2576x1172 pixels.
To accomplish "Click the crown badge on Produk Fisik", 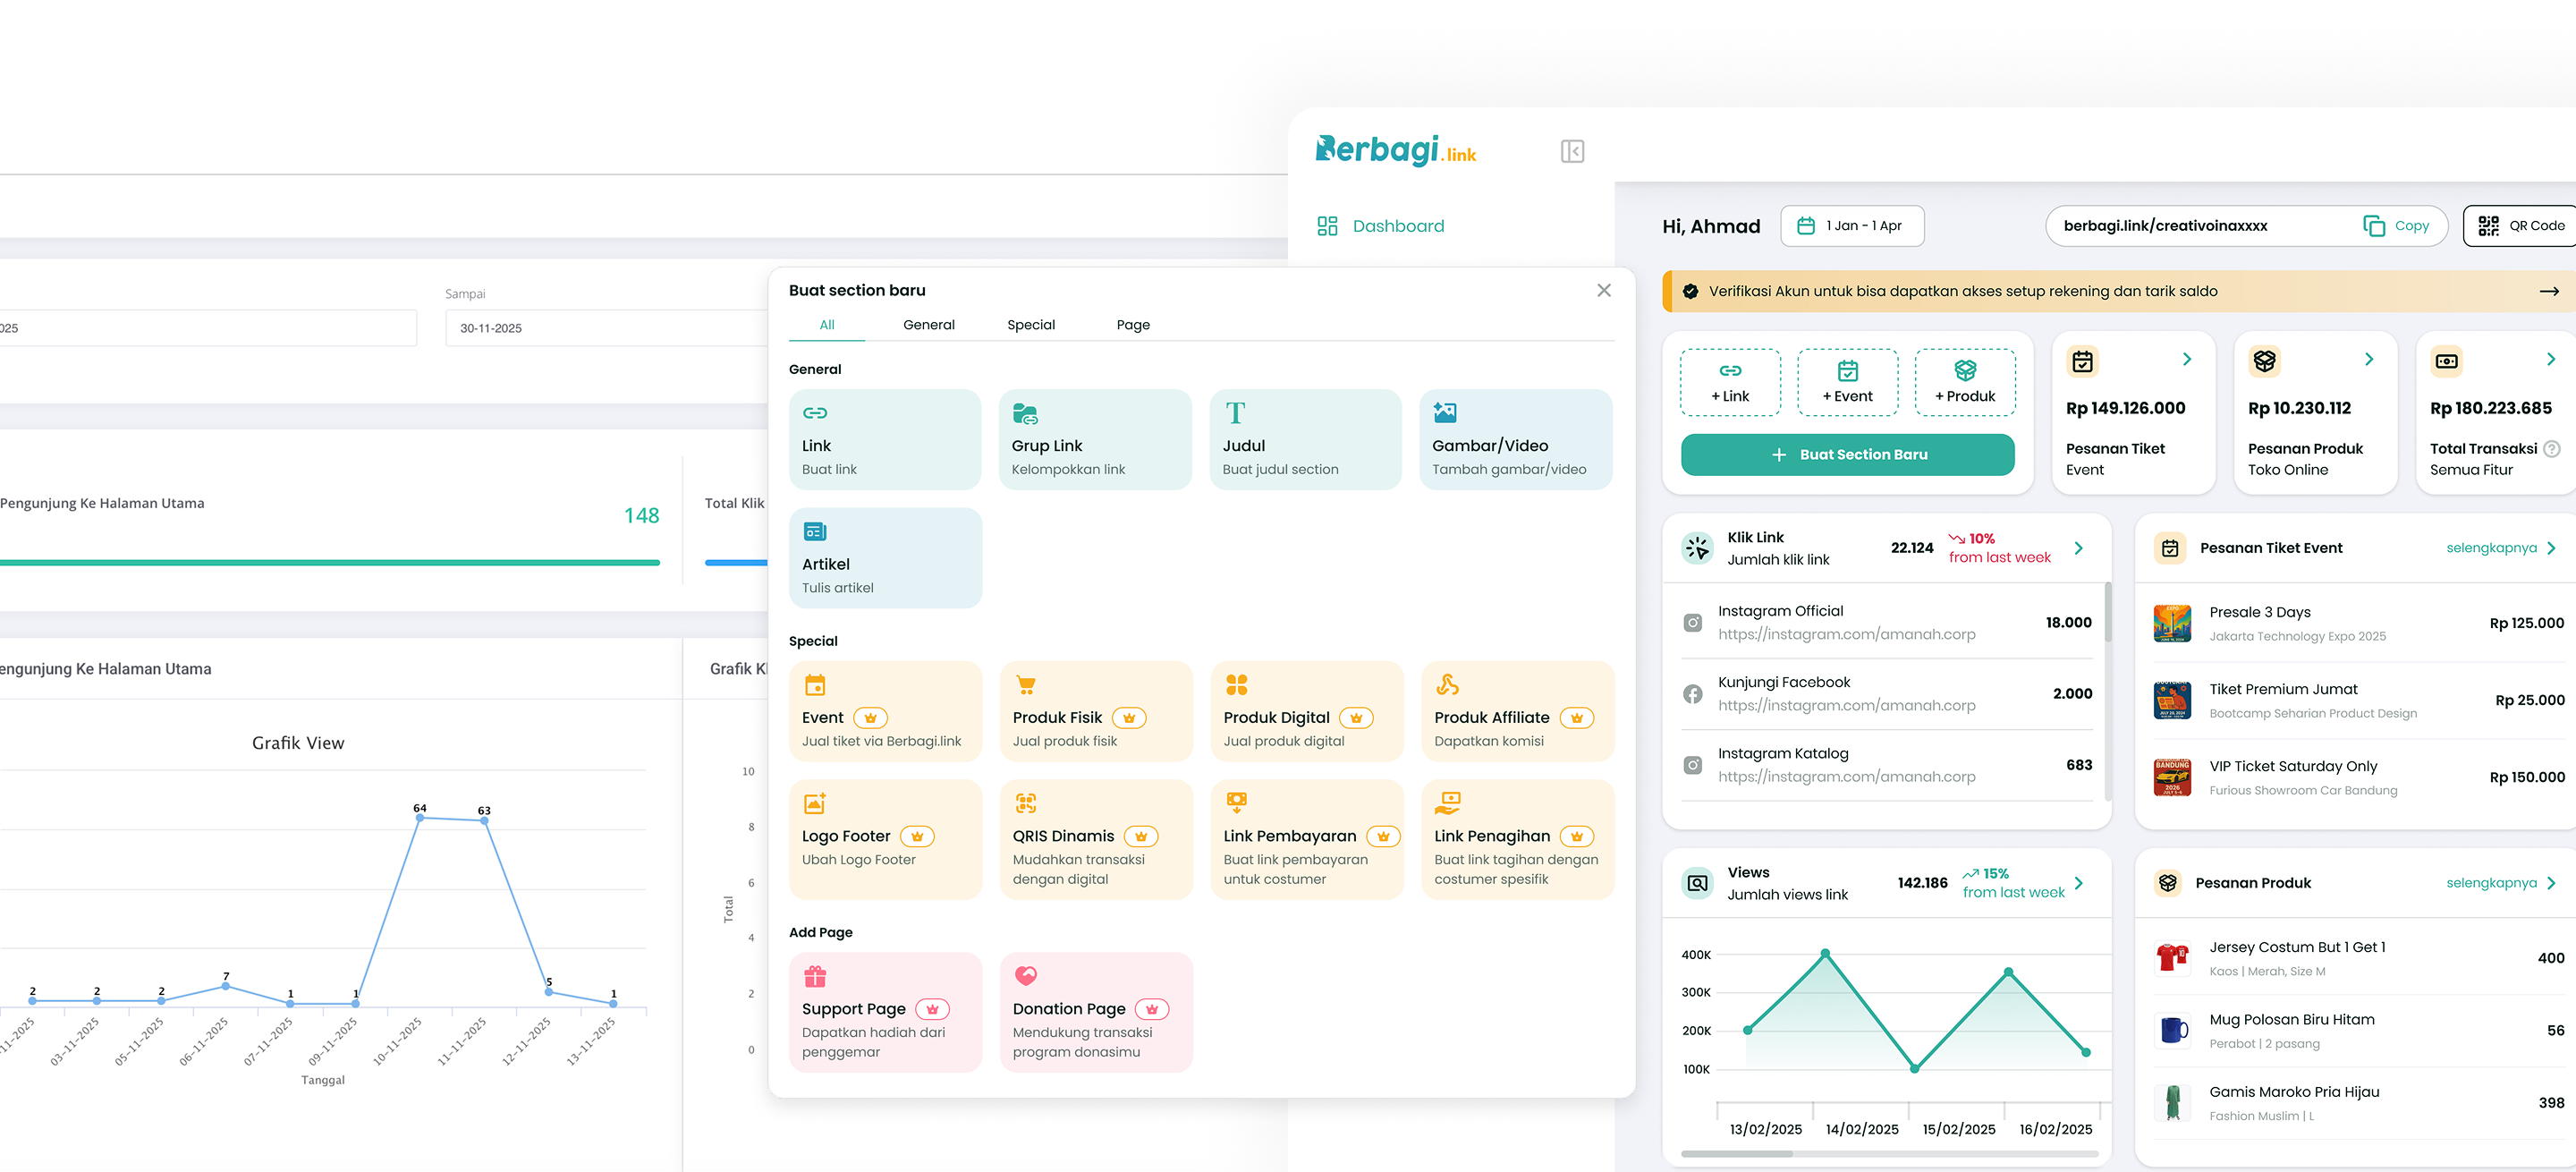I will pyautogui.click(x=1129, y=717).
